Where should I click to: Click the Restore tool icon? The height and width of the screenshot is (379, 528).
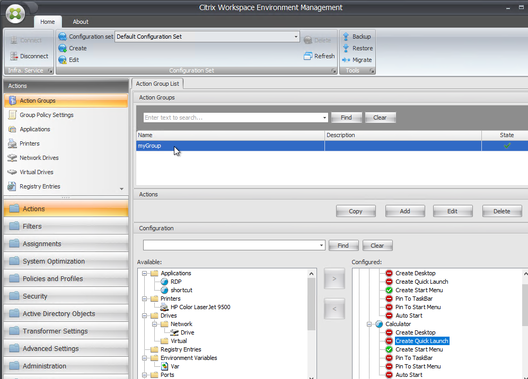(346, 48)
